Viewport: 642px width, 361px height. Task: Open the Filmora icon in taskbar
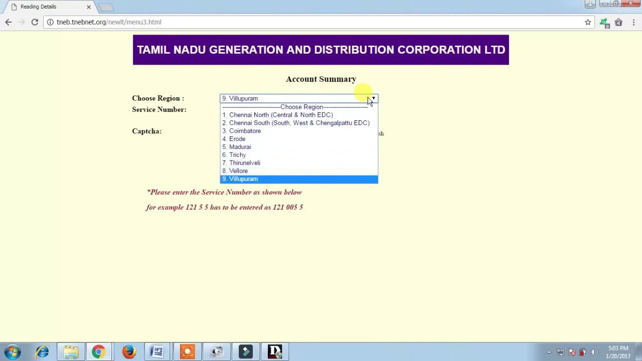(246, 351)
